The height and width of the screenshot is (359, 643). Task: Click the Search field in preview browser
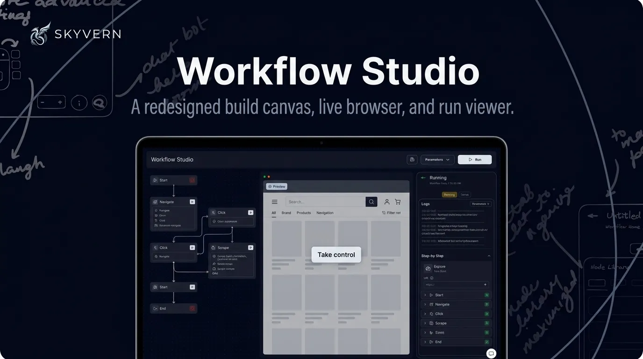click(326, 202)
